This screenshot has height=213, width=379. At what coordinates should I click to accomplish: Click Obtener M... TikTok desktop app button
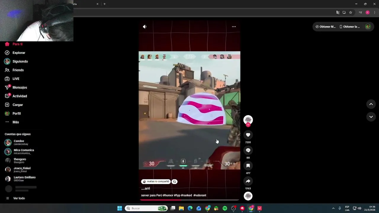click(325, 27)
